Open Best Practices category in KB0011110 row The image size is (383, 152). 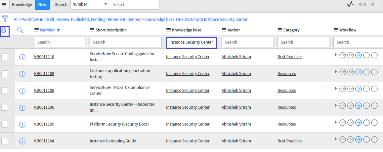tap(290, 57)
